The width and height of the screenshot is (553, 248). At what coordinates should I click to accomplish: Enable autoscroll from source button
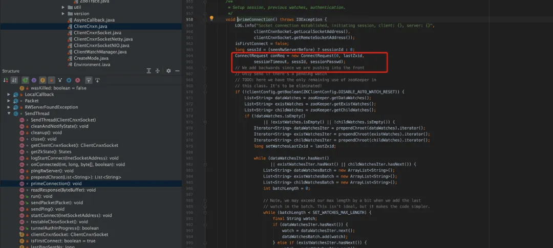tap(97, 80)
